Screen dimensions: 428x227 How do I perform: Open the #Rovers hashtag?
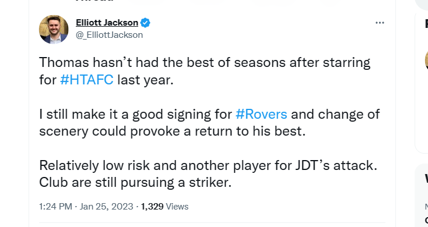click(x=261, y=114)
